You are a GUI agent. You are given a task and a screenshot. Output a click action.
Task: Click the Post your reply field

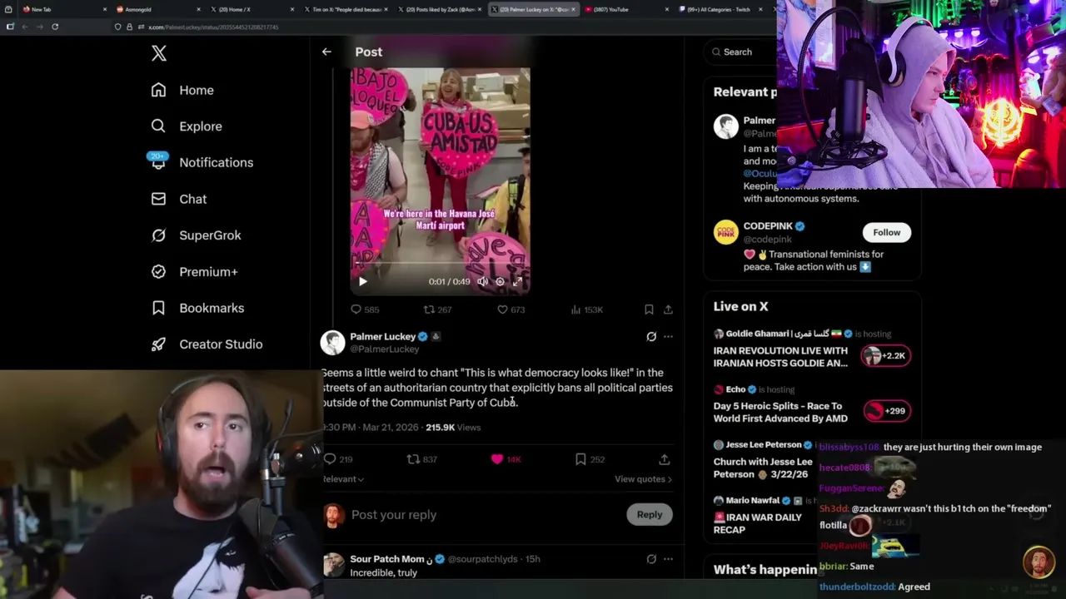[483, 515]
